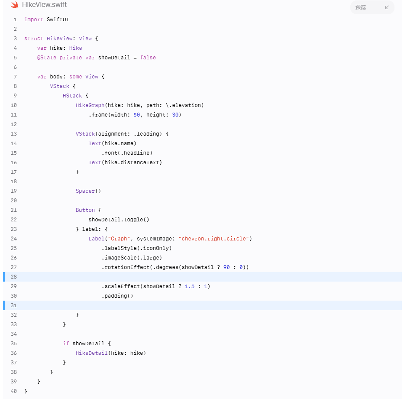The height and width of the screenshot is (399, 404).
Task: Click 'HikeDetail(hike: hike)' line
Action: pyautogui.click(x=111, y=354)
